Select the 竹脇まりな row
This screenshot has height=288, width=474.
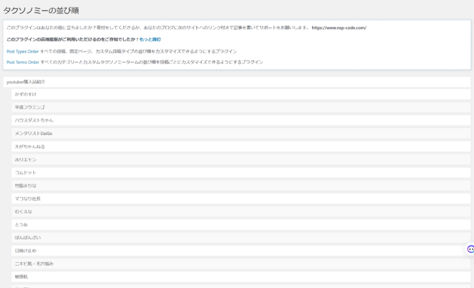coord(241,186)
